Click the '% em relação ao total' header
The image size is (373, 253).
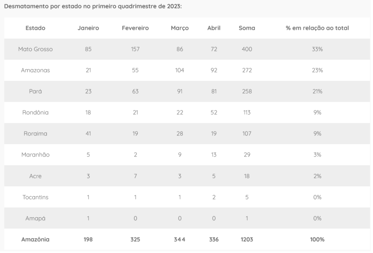317,28
